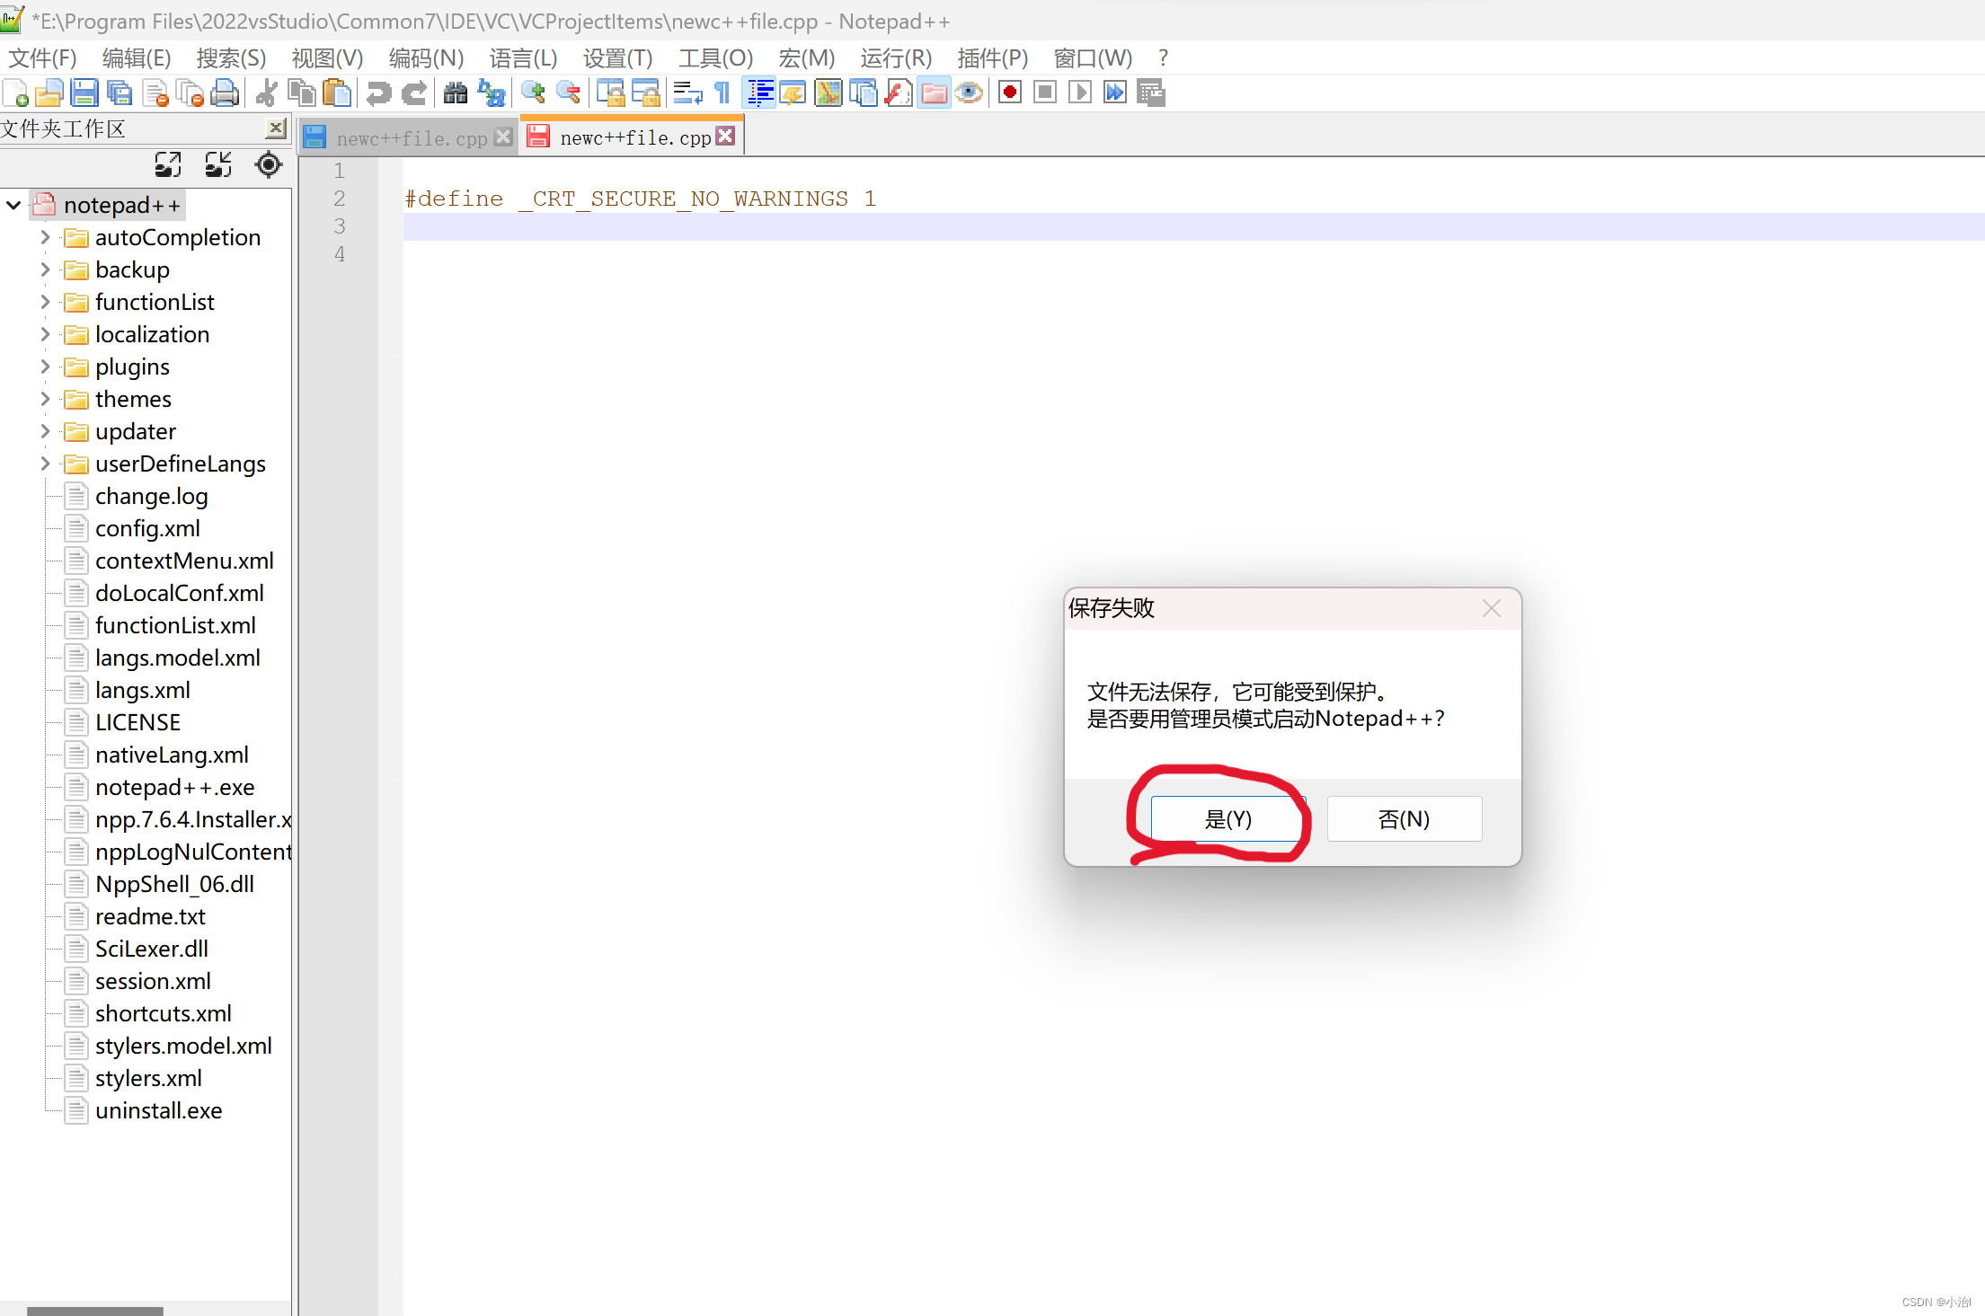Click the Save All toolbar icon

pyautogui.click(x=120, y=93)
